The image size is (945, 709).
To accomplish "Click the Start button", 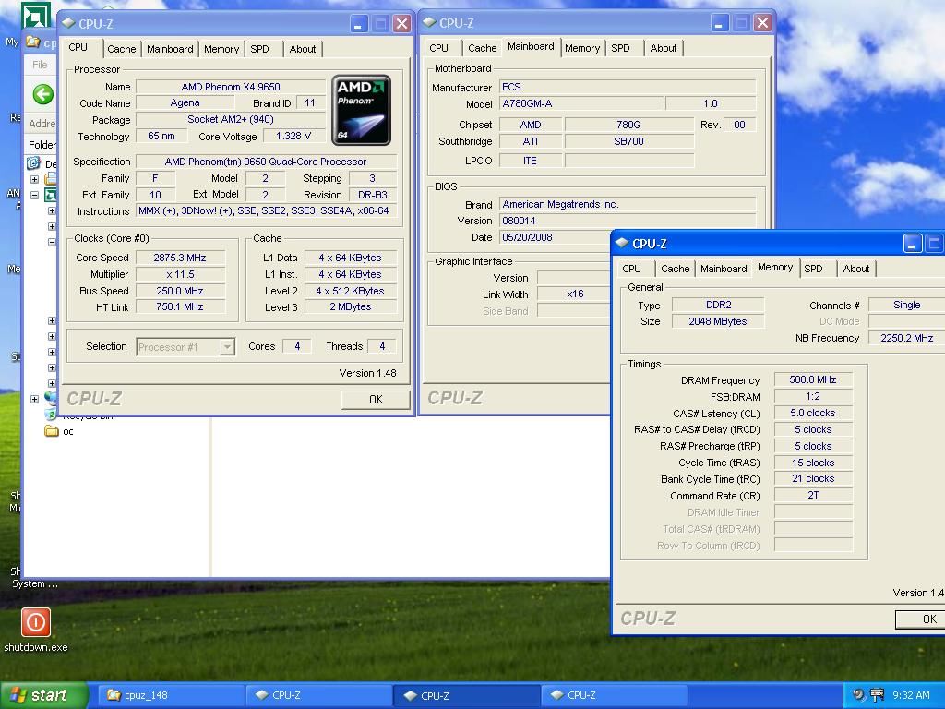I will (43, 695).
